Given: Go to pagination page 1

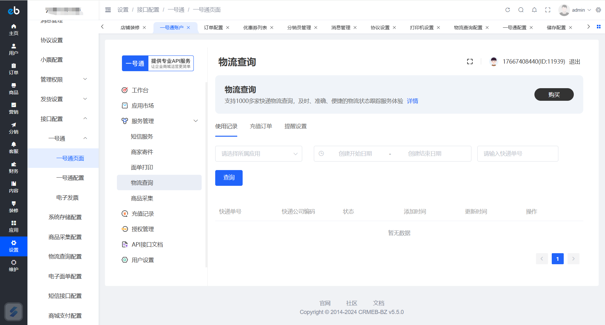Looking at the screenshot, I should click(x=557, y=259).
